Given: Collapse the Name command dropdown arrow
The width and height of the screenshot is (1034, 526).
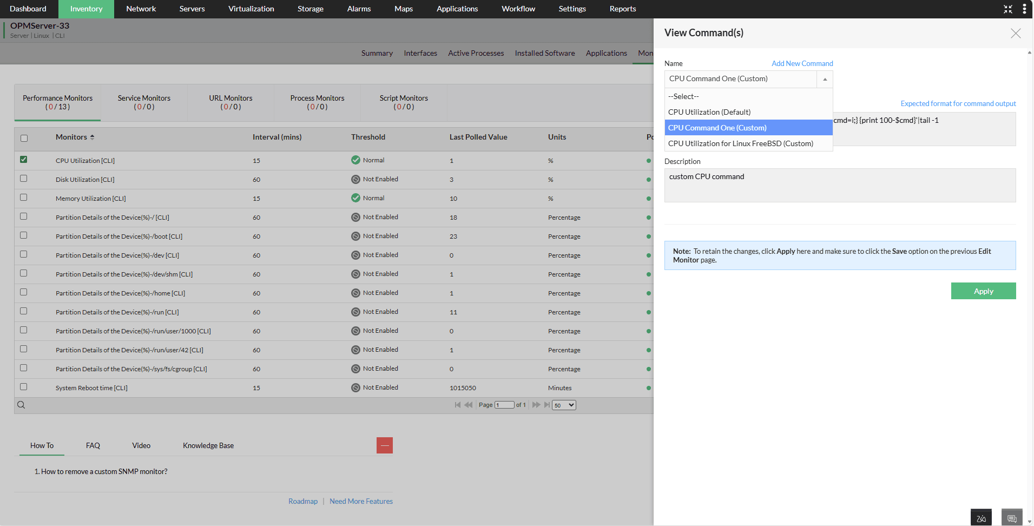Looking at the screenshot, I should [824, 79].
